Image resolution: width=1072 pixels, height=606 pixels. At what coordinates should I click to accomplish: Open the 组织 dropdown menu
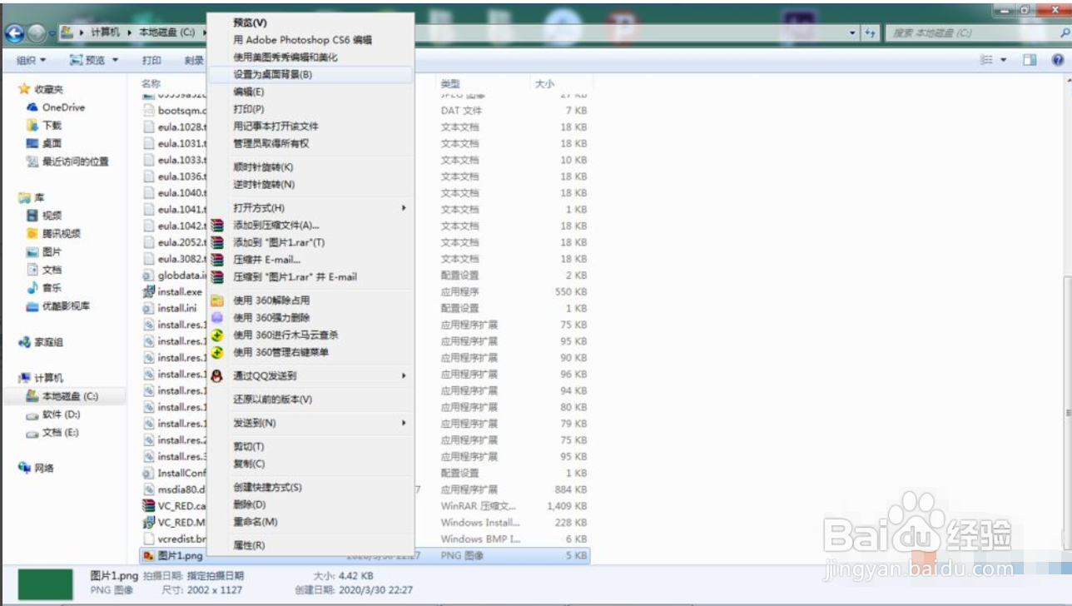click(31, 59)
